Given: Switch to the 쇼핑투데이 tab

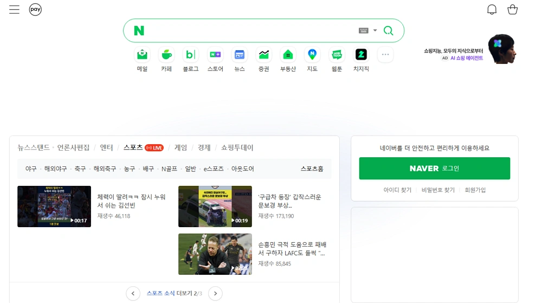Looking at the screenshot, I should tap(237, 147).
